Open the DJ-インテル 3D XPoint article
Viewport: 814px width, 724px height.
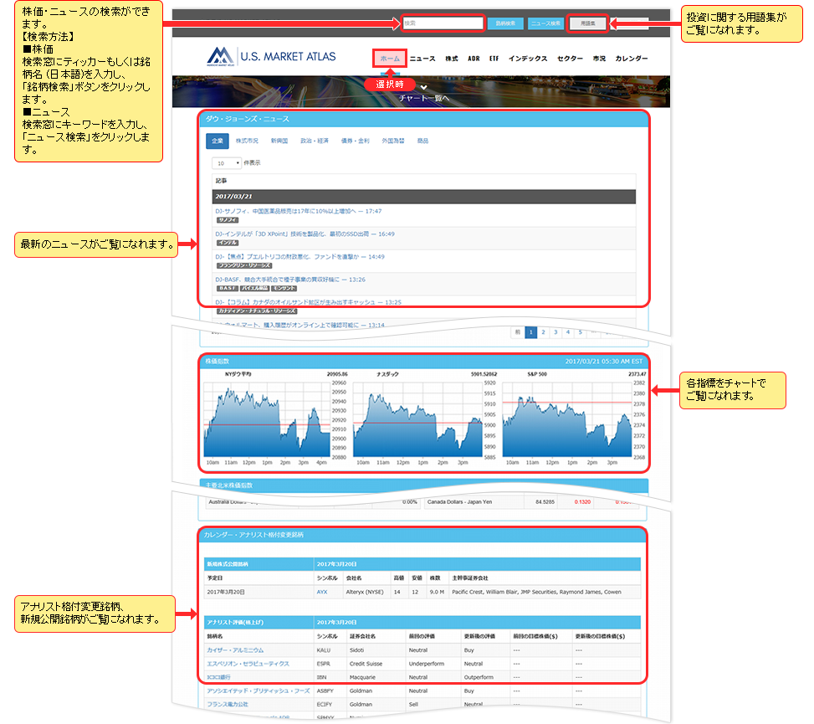click(x=305, y=234)
